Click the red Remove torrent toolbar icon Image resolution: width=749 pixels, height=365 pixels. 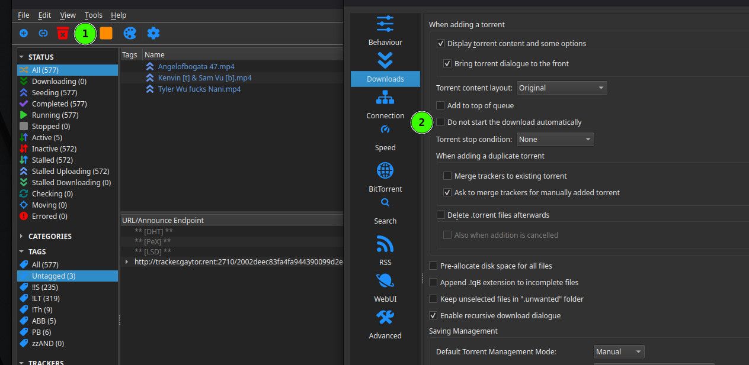click(63, 34)
